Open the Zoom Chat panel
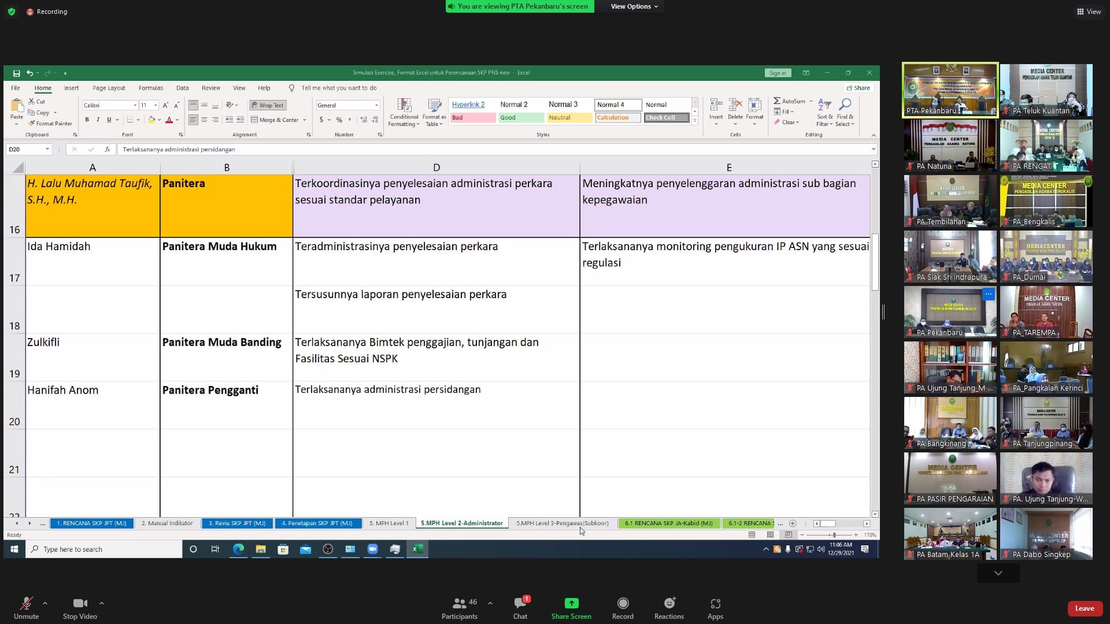 520,608
